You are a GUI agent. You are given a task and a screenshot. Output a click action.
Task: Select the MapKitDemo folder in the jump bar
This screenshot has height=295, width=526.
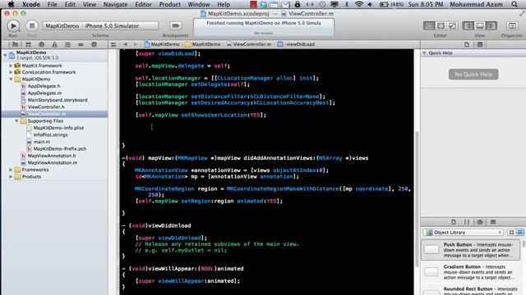(203, 44)
